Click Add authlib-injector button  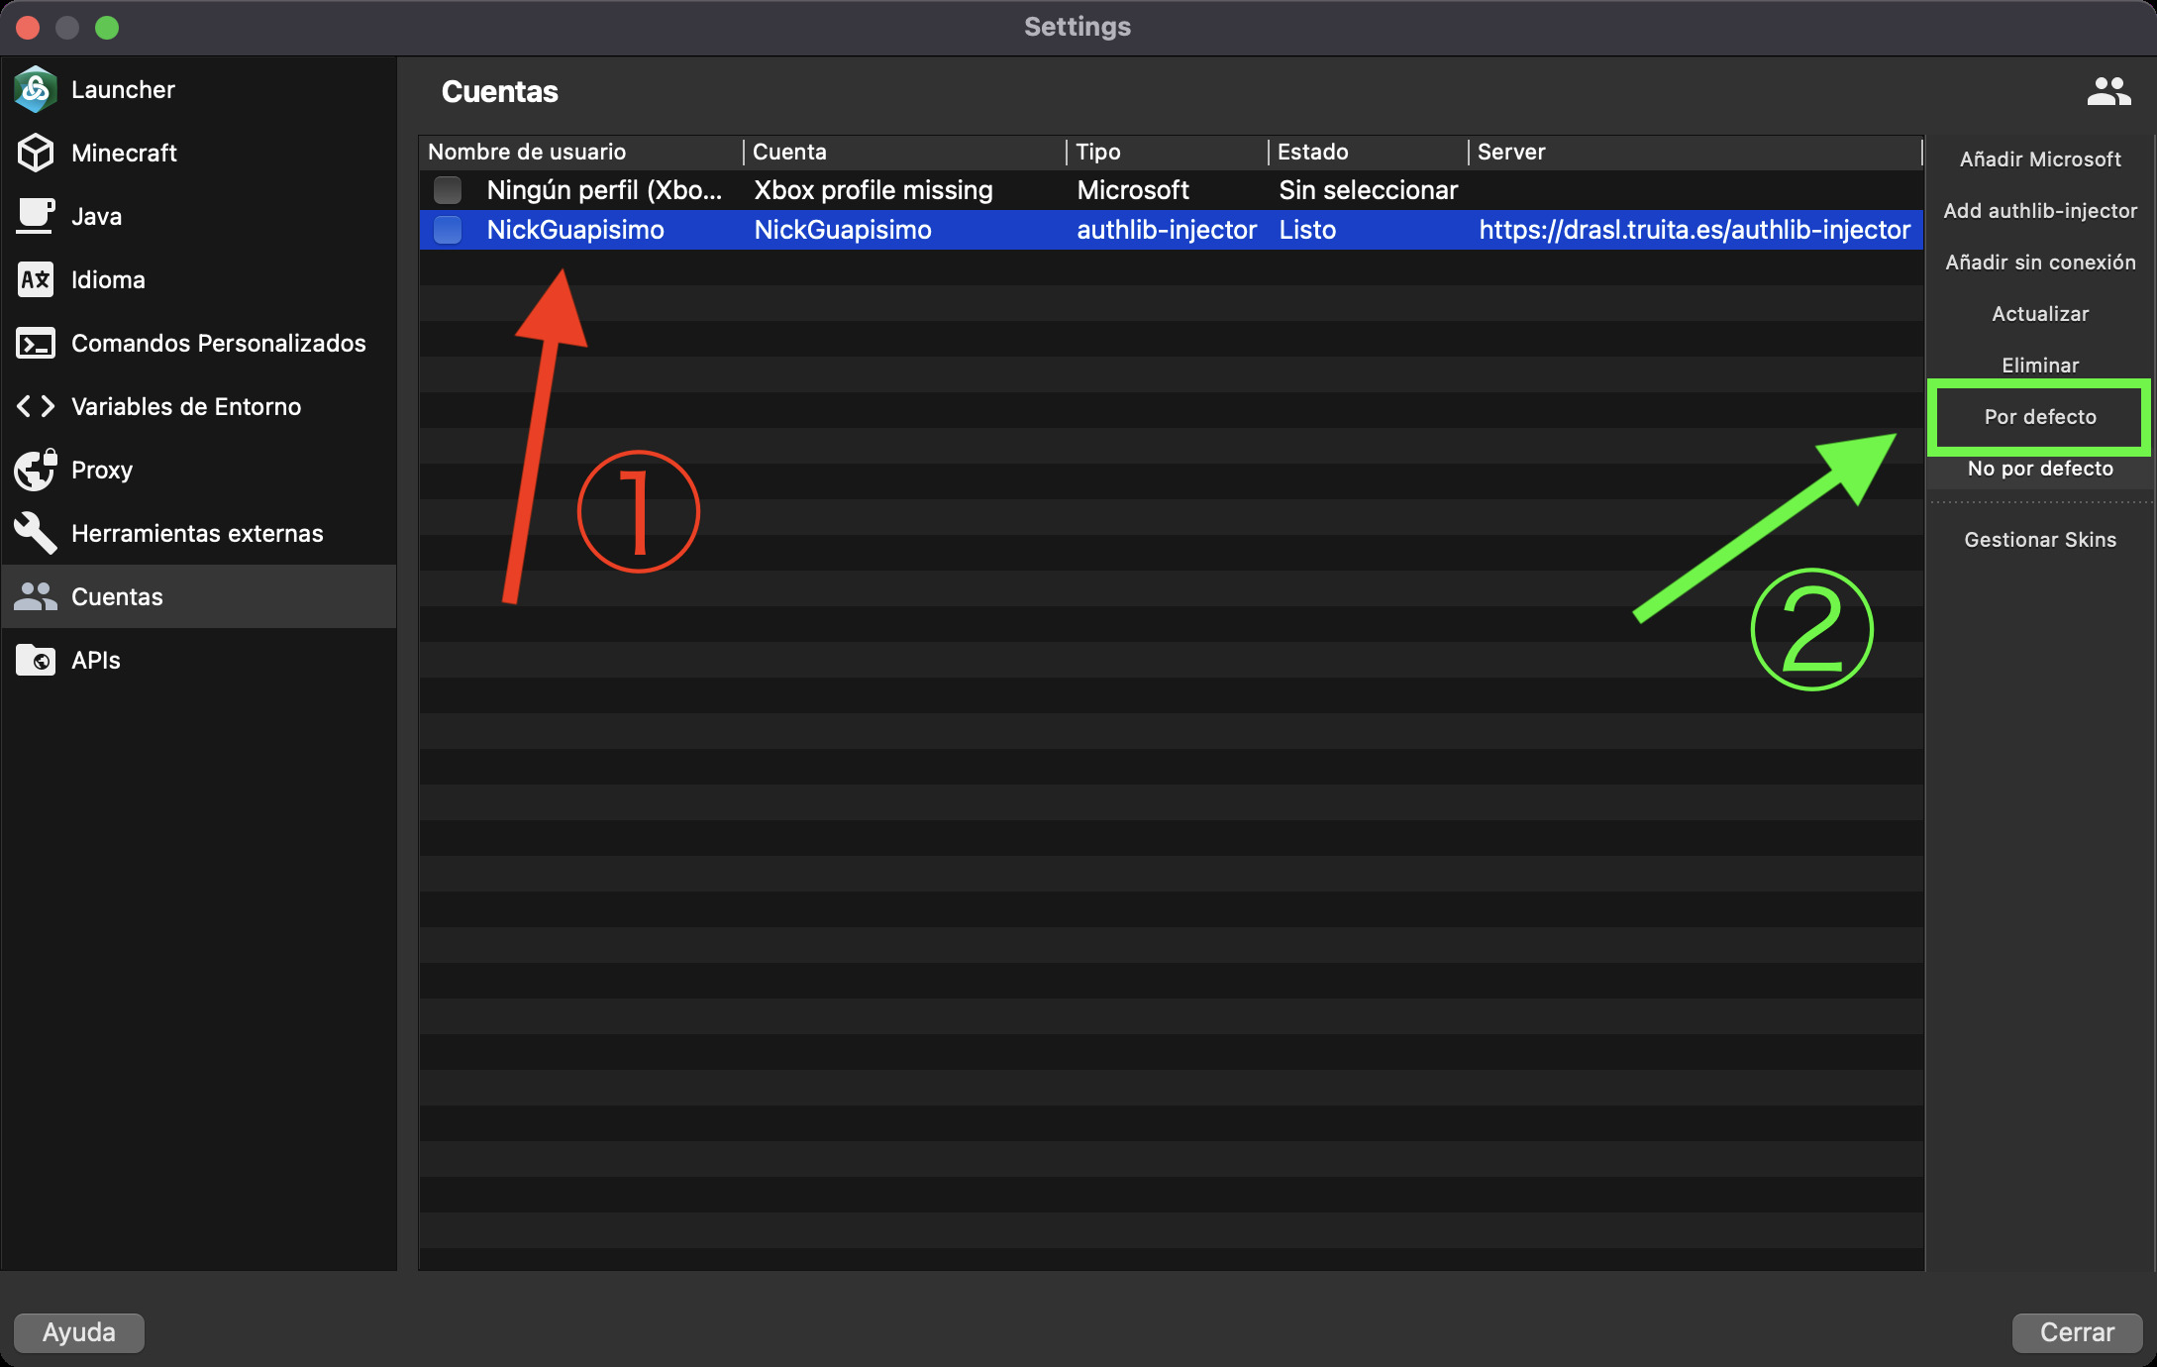[2039, 211]
